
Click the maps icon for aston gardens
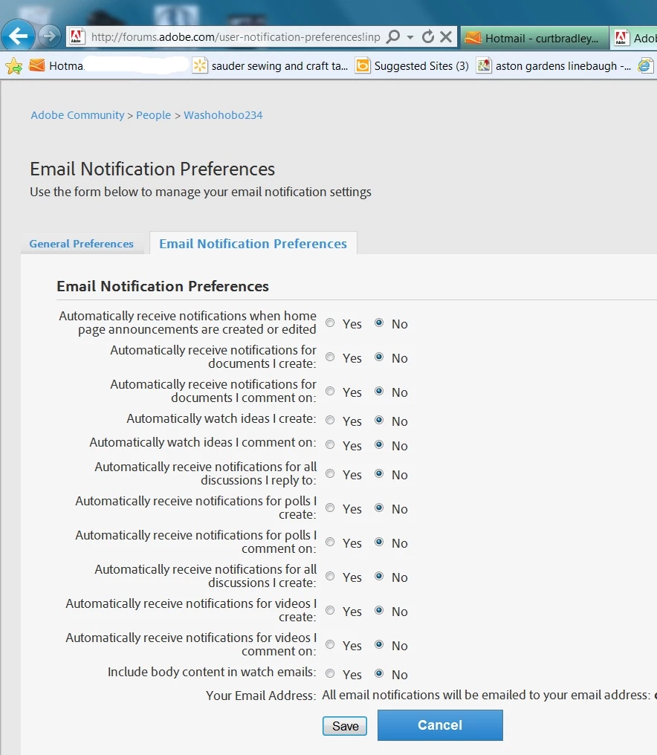click(x=484, y=65)
